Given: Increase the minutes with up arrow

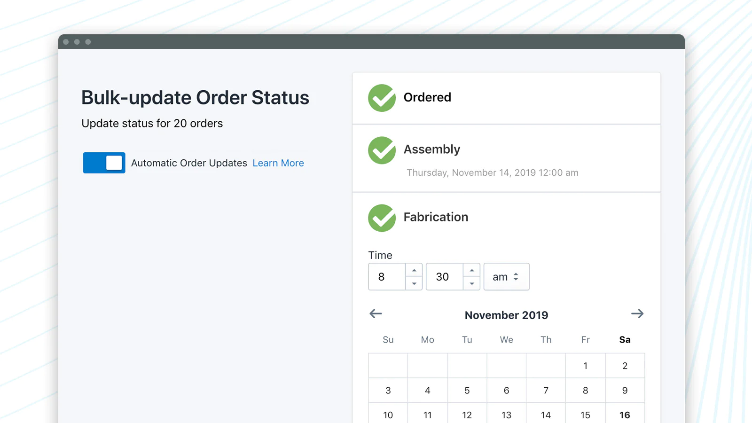Looking at the screenshot, I should pyautogui.click(x=472, y=270).
